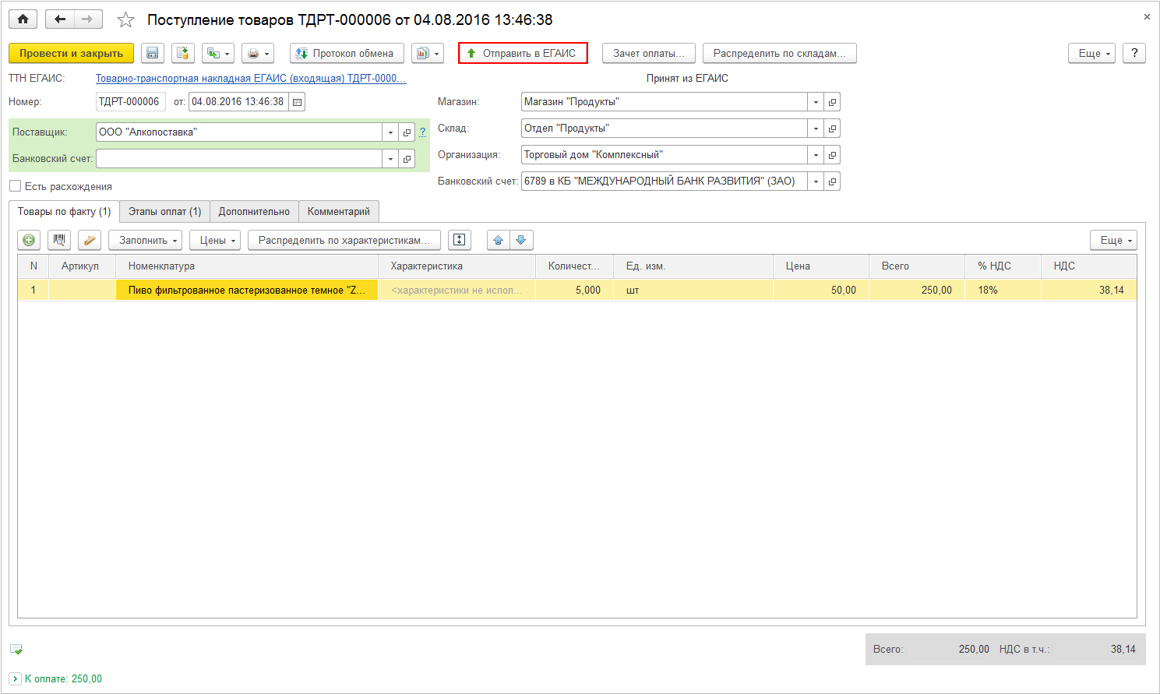
Task: Open the Заполнить dropdown
Action: [146, 240]
